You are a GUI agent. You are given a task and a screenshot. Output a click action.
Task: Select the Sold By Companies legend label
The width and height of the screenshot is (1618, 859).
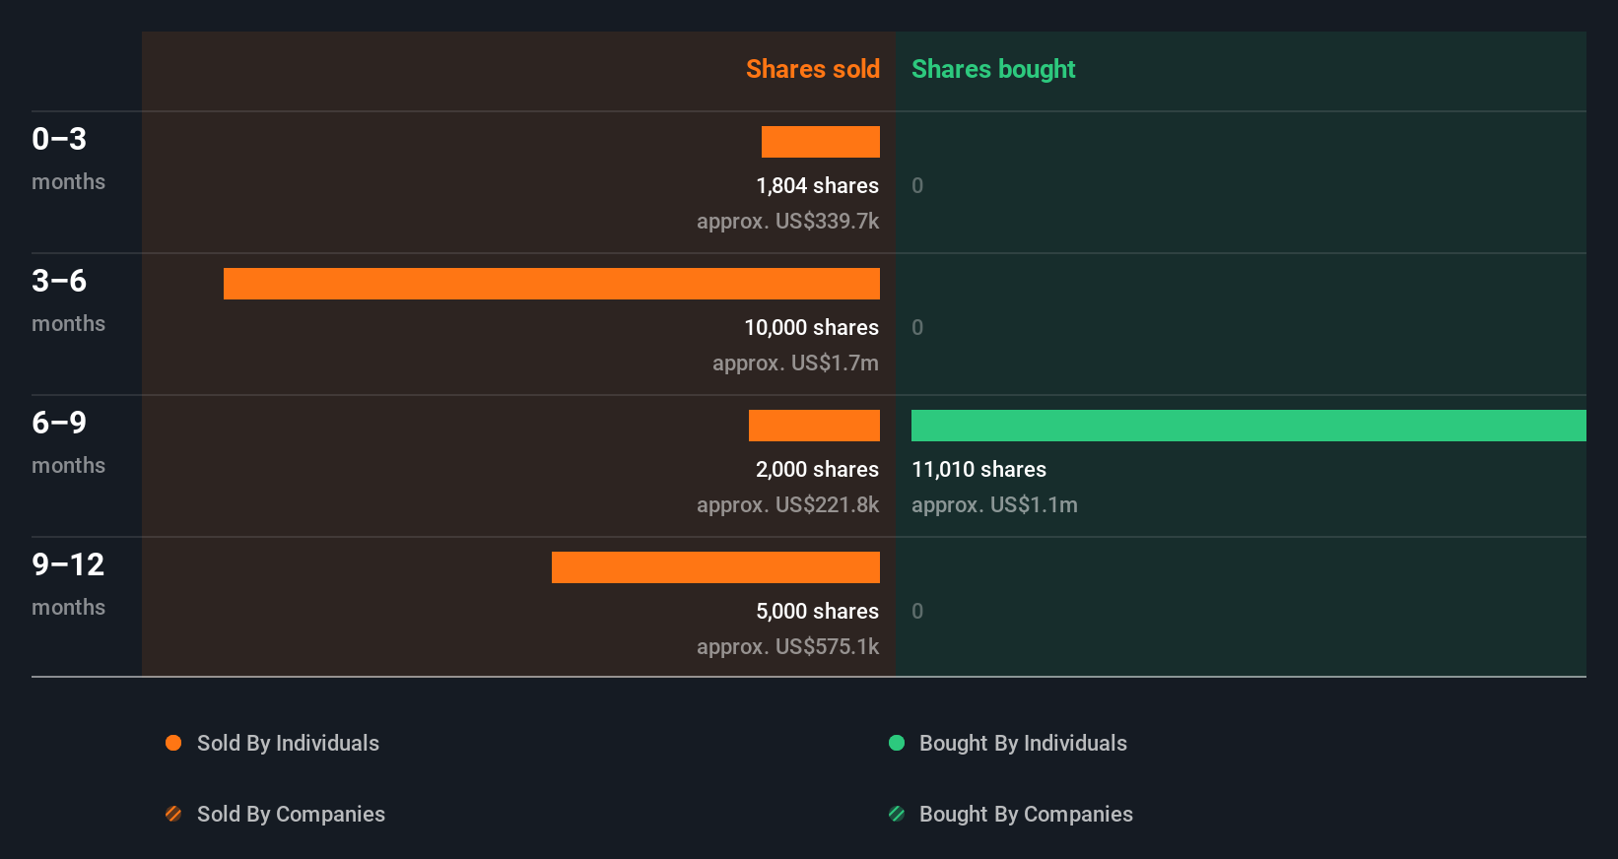(x=291, y=814)
